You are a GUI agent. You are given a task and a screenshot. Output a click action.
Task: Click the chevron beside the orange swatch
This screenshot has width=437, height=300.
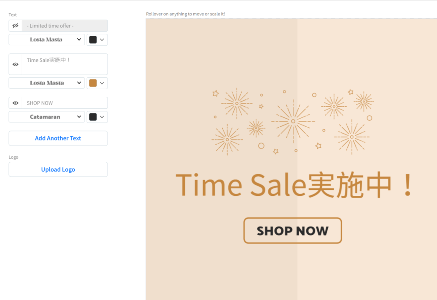(x=102, y=83)
